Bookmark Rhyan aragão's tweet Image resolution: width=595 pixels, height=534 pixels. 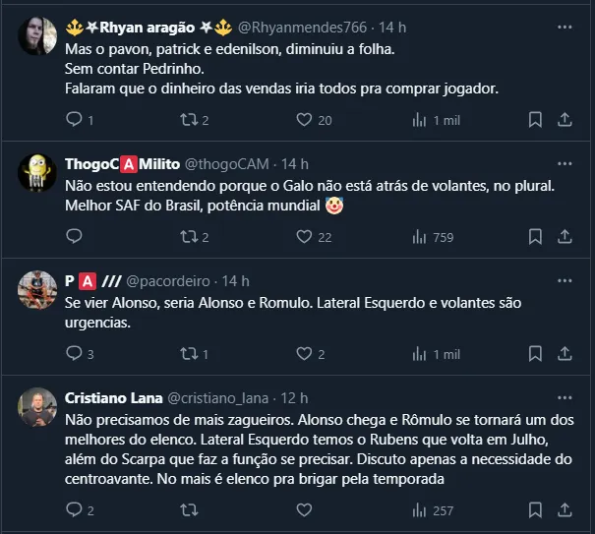(x=535, y=119)
